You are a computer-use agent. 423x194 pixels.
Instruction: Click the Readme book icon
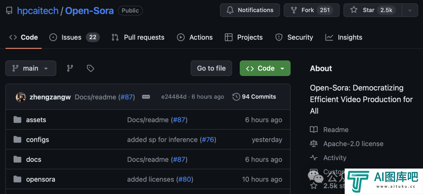pyautogui.click(x=314, y=130)
